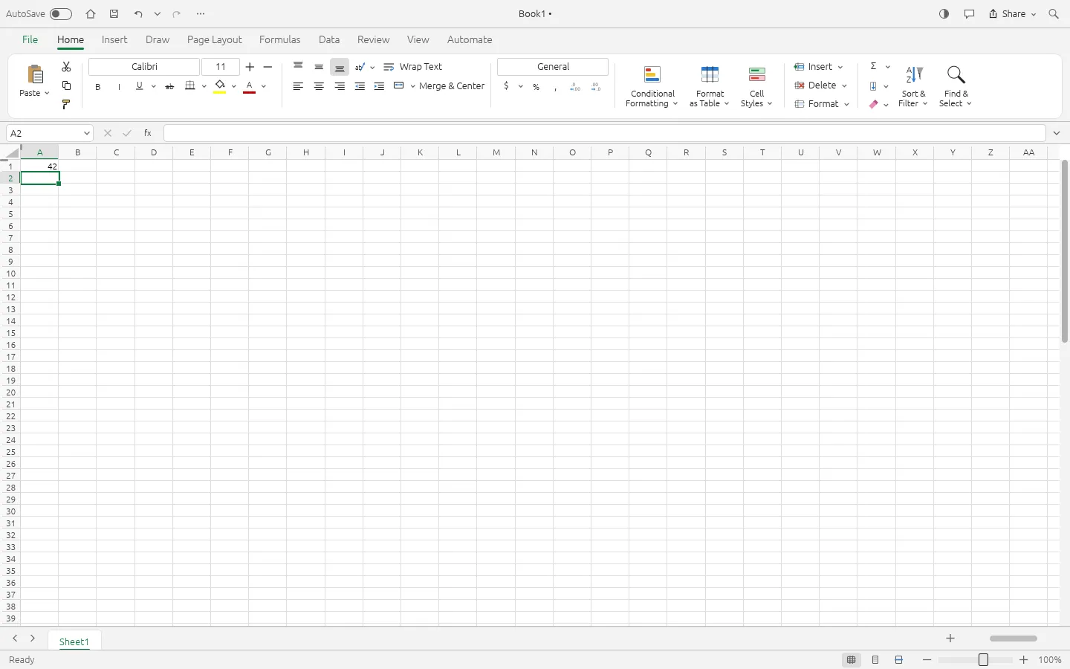Apply percent style format
The width and height of the screenshot is (1070, 669).
(x=536, y=87)
